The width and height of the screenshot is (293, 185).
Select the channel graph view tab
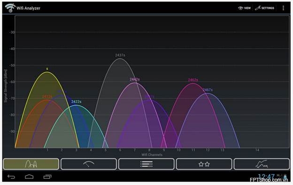31,164
